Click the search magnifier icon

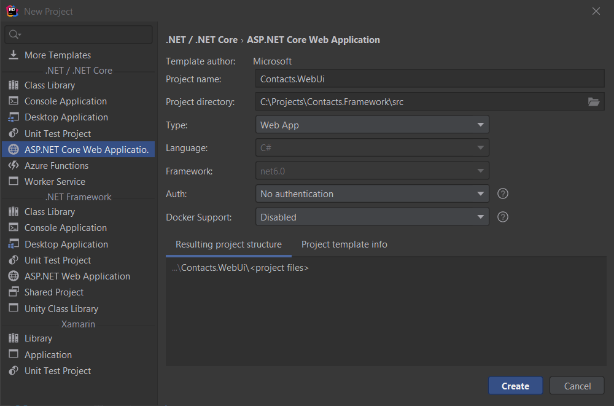(x=14, y=34)
